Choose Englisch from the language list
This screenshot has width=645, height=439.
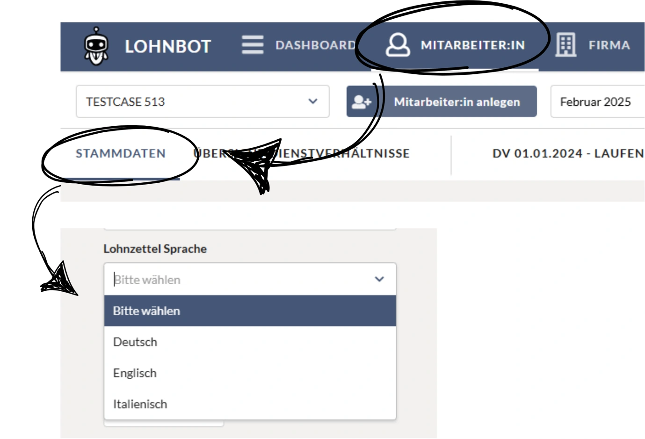pyautogui.click(x=135, y=373)
